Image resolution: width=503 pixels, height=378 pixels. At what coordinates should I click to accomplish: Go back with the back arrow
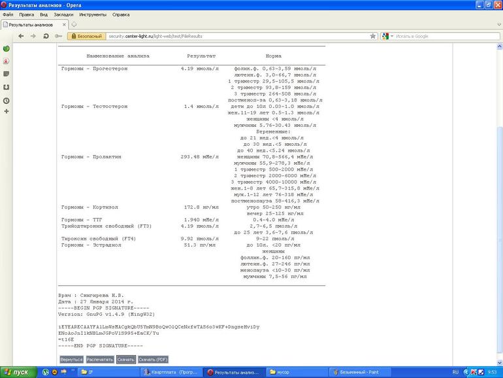point(21,36)
